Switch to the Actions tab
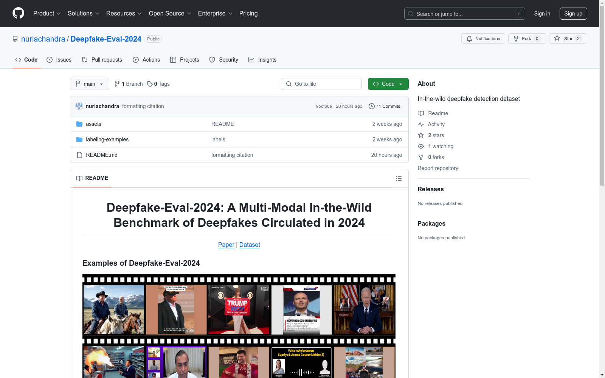Image resolution: width=605 pixels, height=378 pixels. pos(146,60)
